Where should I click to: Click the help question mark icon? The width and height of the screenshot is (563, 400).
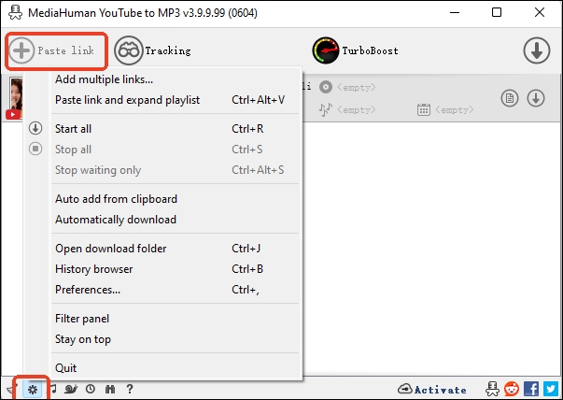(x=130, y=389)
